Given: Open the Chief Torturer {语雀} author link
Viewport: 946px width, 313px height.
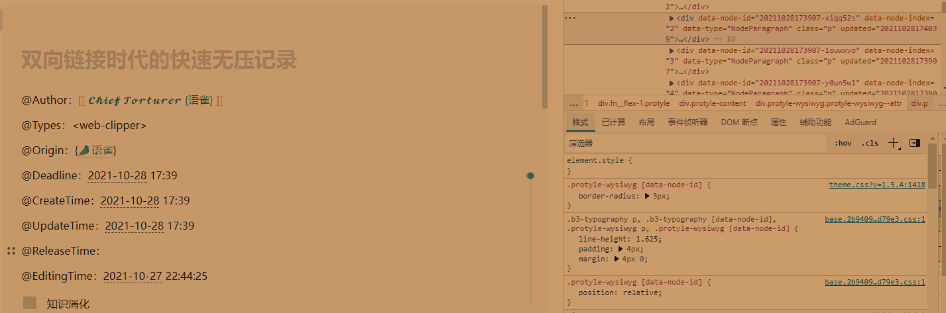Looking at the screenshot, I should (x=150, y=101).
